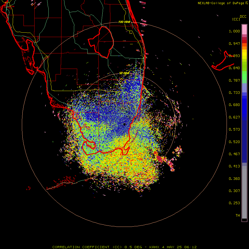The height and width of the screenshot is (249, 249).
Task: Click the 0.253 scale value
Action: point(234,203)
